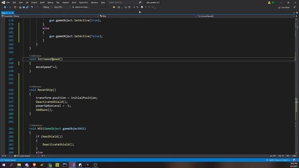Screen dimensions: 299x168
Task: Open the Ship class navigation dropdown
Action: (148, 16)
